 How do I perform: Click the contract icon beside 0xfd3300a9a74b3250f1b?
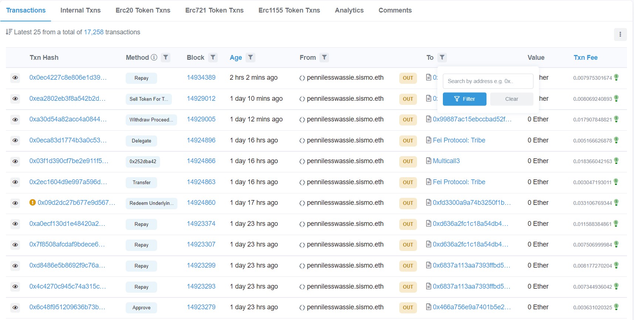click(428, 203)
